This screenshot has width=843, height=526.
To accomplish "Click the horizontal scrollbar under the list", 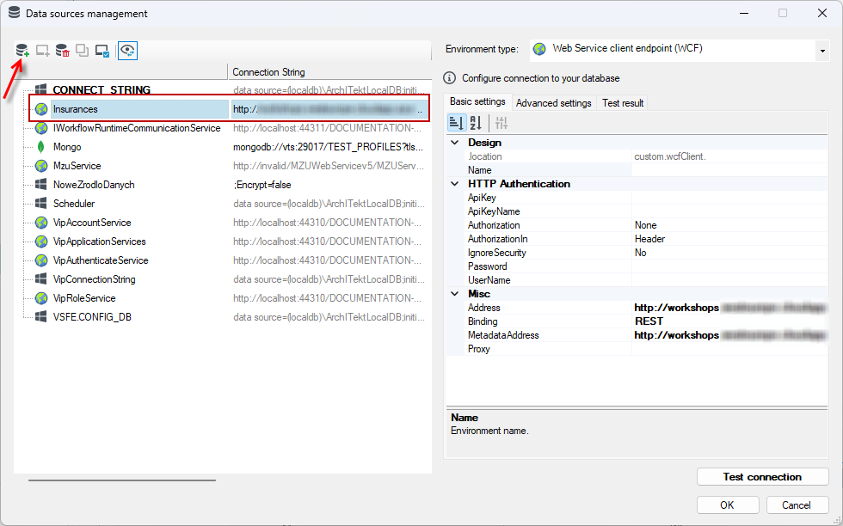I will point(122,480).
